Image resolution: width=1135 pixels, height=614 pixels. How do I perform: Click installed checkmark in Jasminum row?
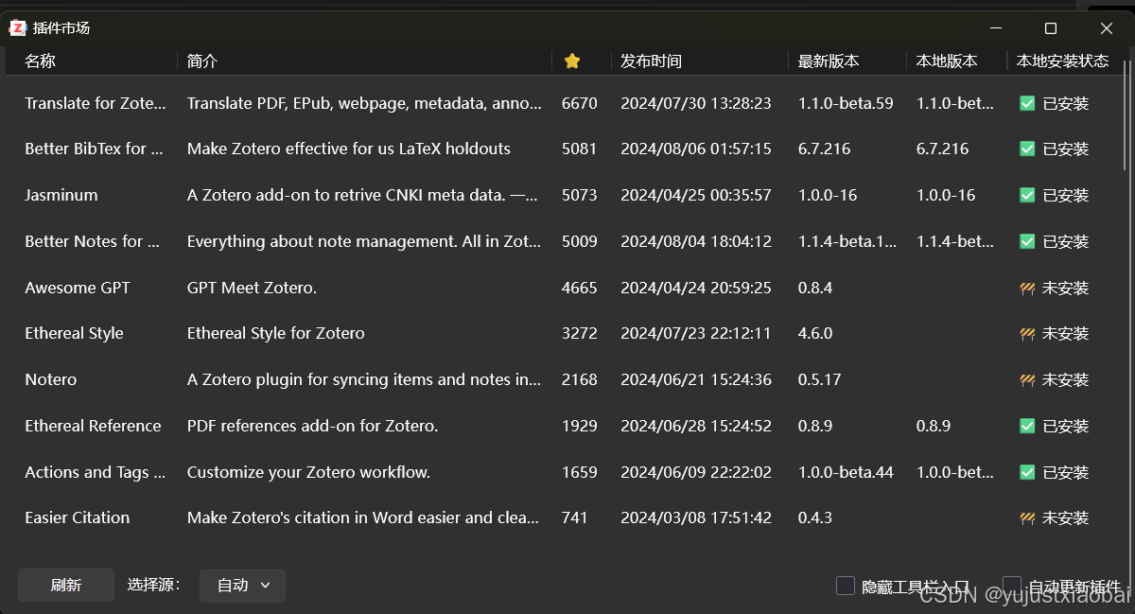pos(1027,195)
